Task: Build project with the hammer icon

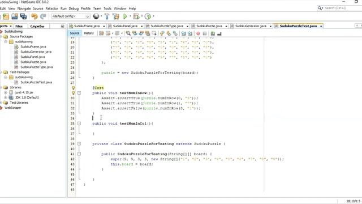Action: click(107, 16)
